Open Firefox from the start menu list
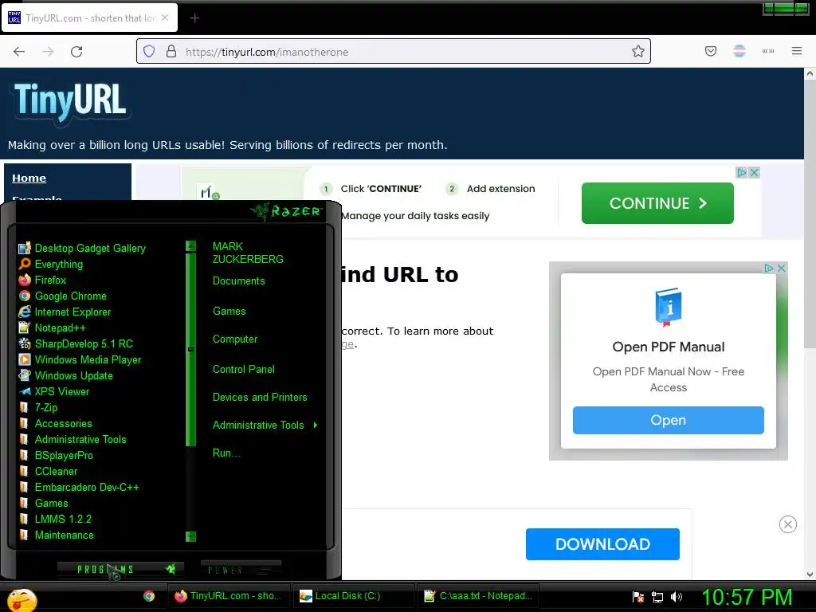The image size is (816, 612). tap(43, 280)
